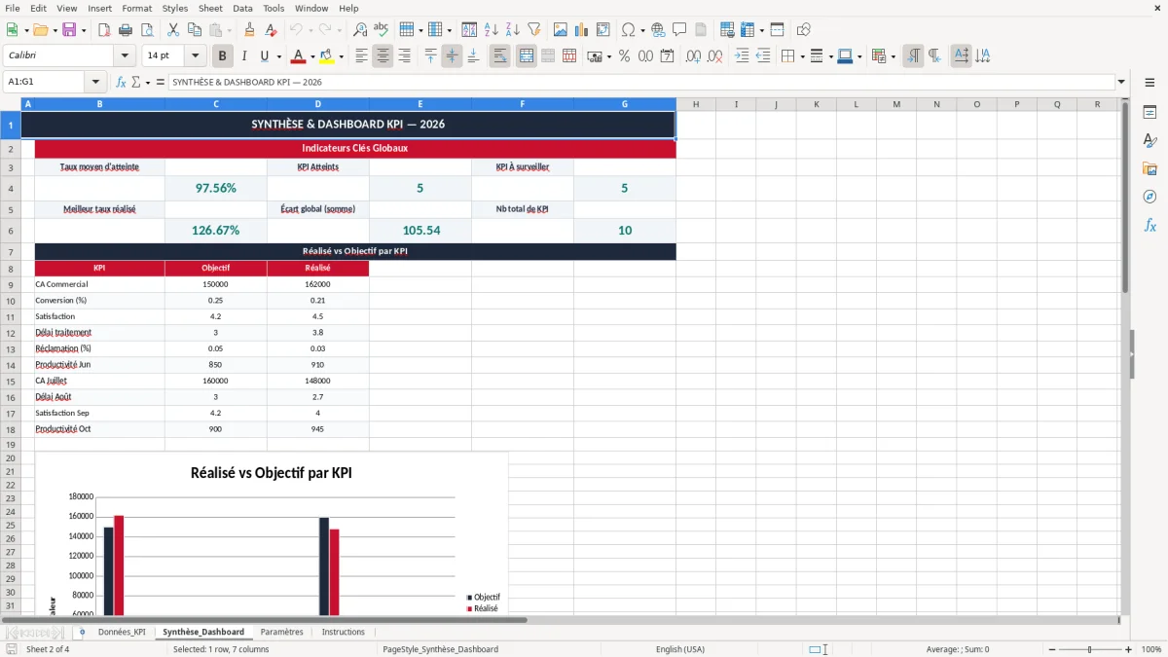The width and height of the screenshot is (1168, 657).
Task: Apply the yellow background color
Action: (327, 56)
